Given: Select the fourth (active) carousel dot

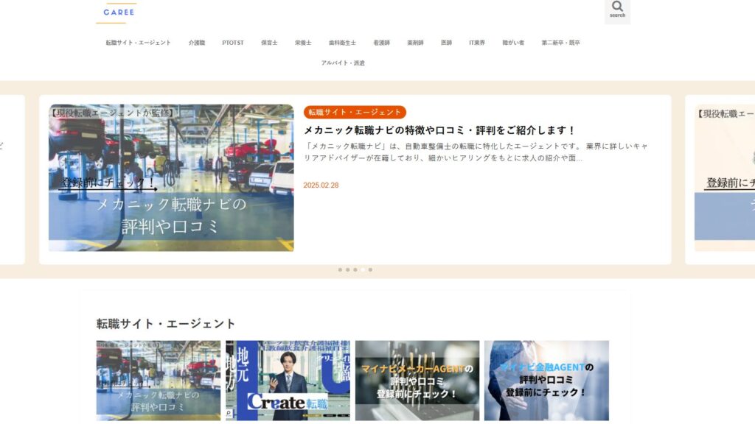Looking at the screenshot, I should 363,269.
